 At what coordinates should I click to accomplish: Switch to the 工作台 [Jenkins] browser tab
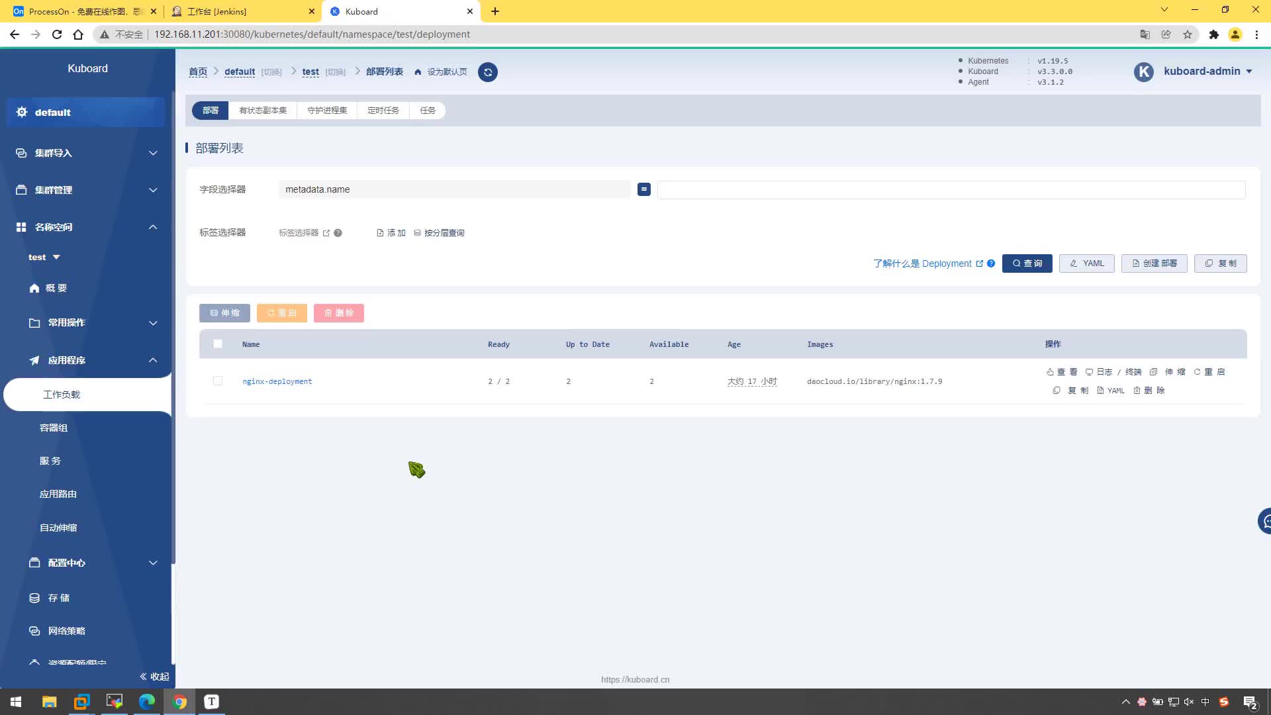pos(242,11)
